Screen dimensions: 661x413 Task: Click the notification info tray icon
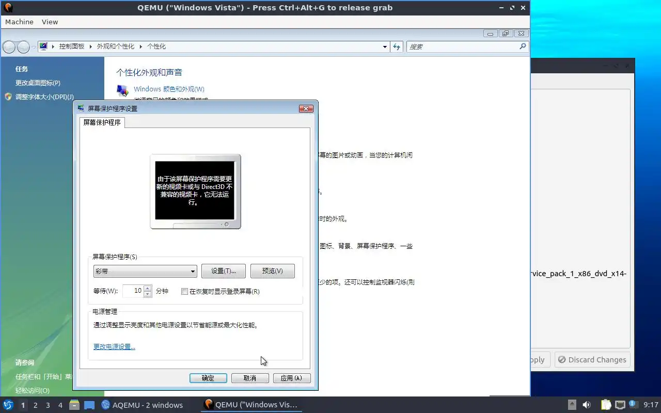633,405
